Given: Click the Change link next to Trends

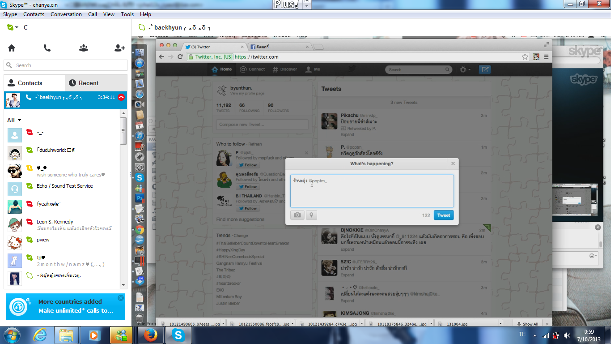Looking at the screenshot, I should [x=241, y=236].
